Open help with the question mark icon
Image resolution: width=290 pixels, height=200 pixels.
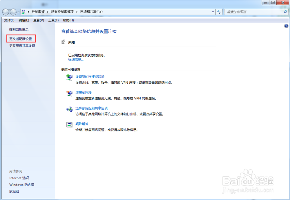click(286, 26)
